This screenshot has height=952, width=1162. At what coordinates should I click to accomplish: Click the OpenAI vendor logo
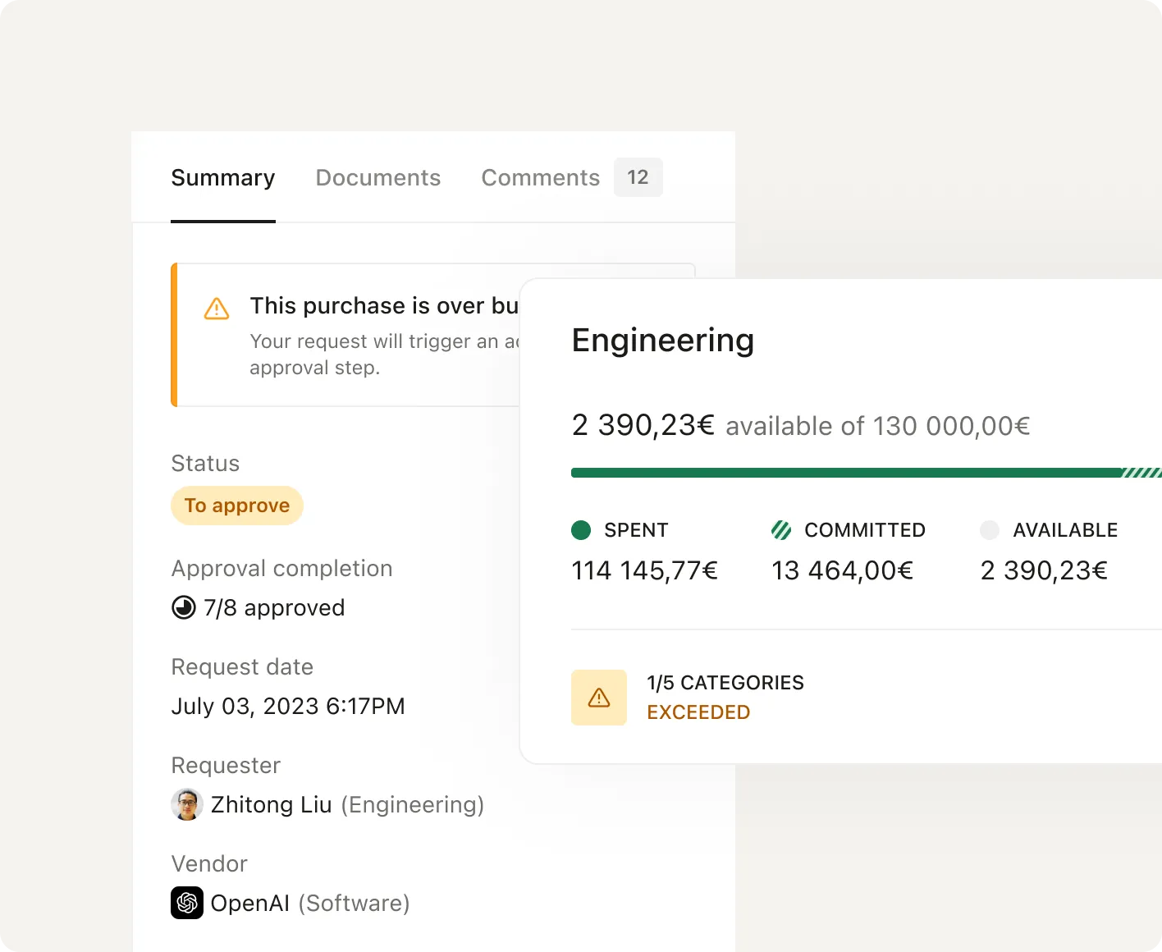pyautogui.click(x=186, y=903)
